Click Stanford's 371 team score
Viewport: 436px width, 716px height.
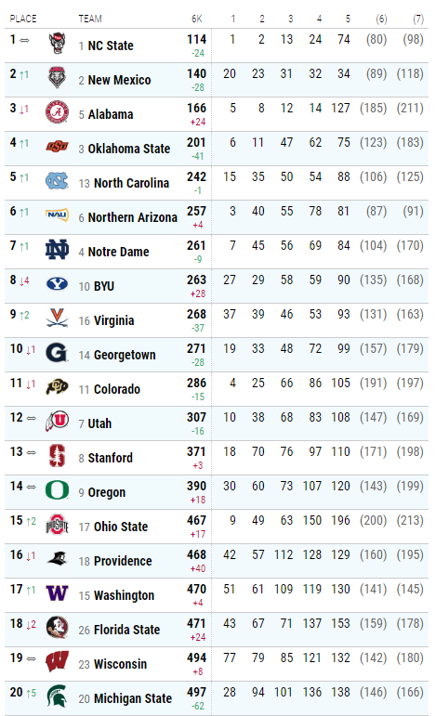point(196,451)
